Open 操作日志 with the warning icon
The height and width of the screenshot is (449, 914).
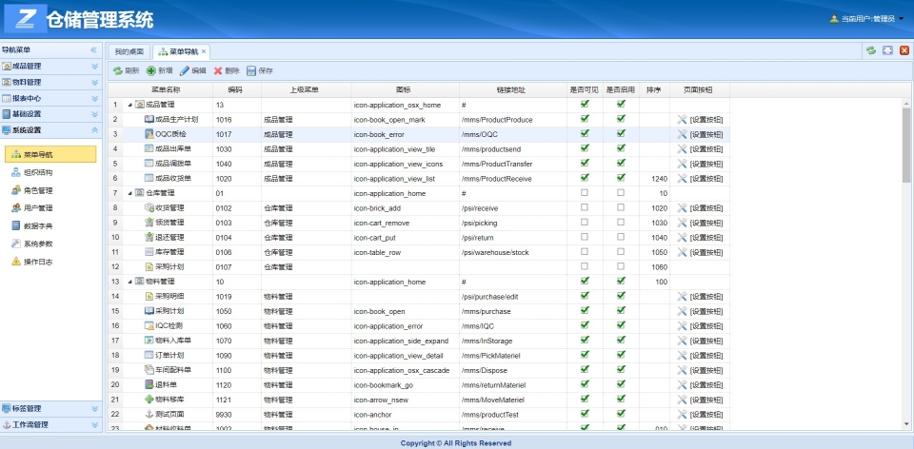(x=38, y=261)
